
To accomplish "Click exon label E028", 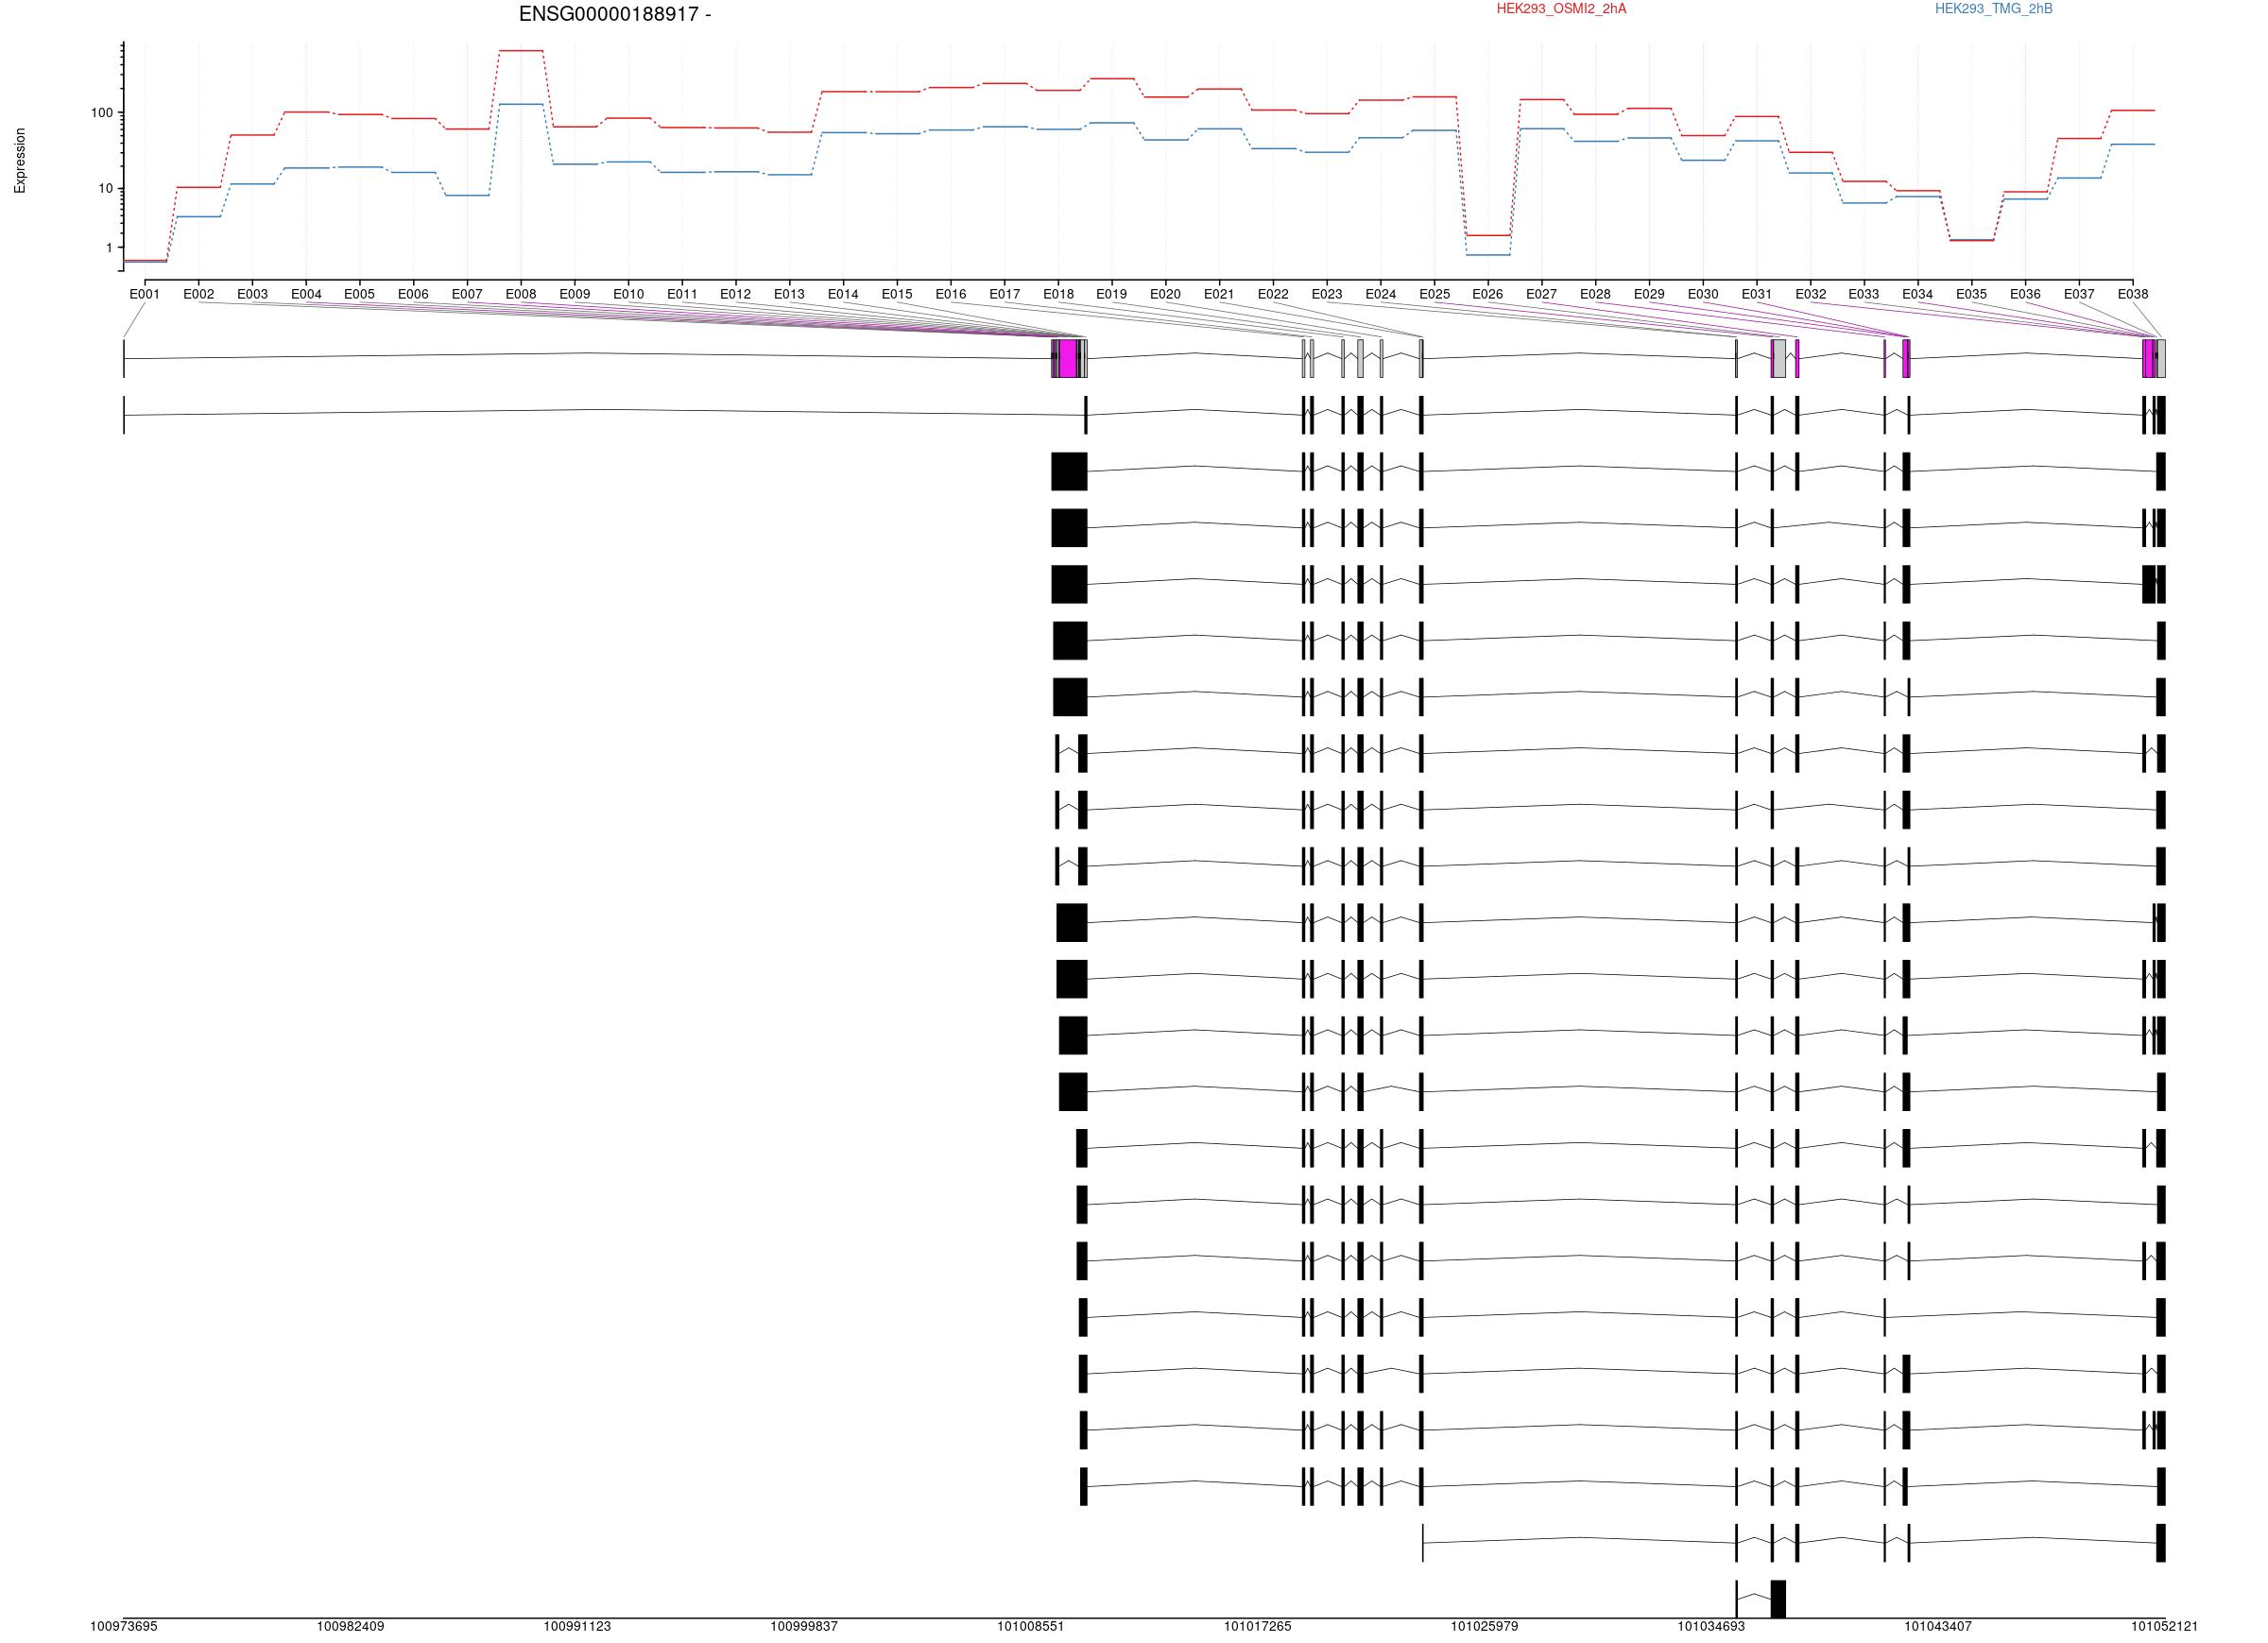I will point(1595,294).
